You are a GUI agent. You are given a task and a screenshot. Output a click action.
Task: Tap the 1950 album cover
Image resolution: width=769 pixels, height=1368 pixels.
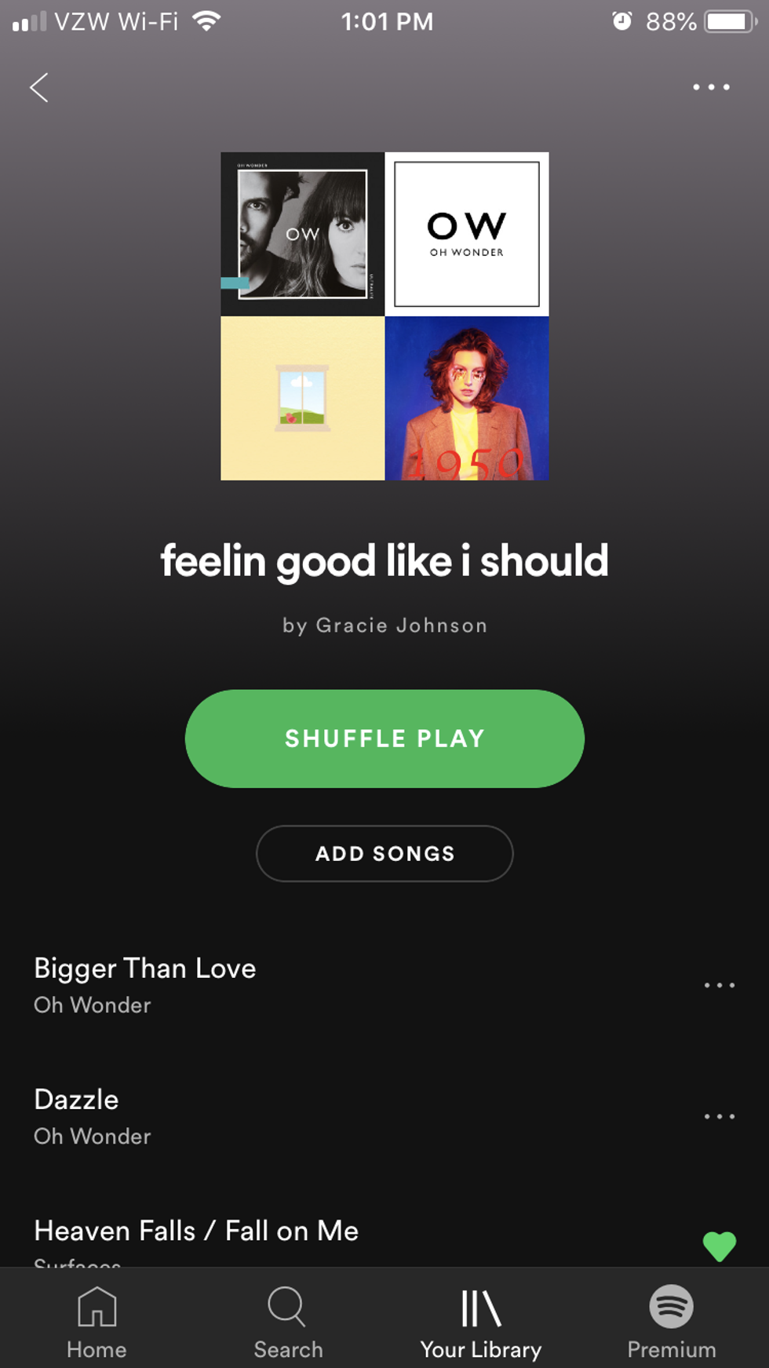467,398
